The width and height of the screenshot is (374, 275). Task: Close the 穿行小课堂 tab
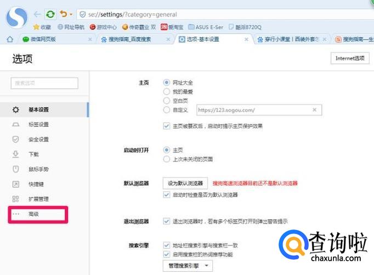click(x=325, y=39)
